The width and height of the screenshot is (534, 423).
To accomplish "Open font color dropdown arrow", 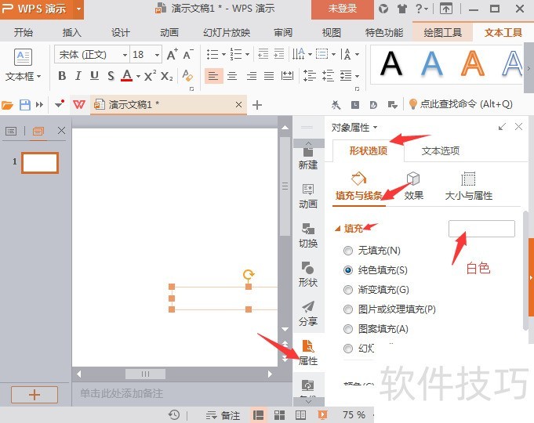I will click(x=138, y=76).
